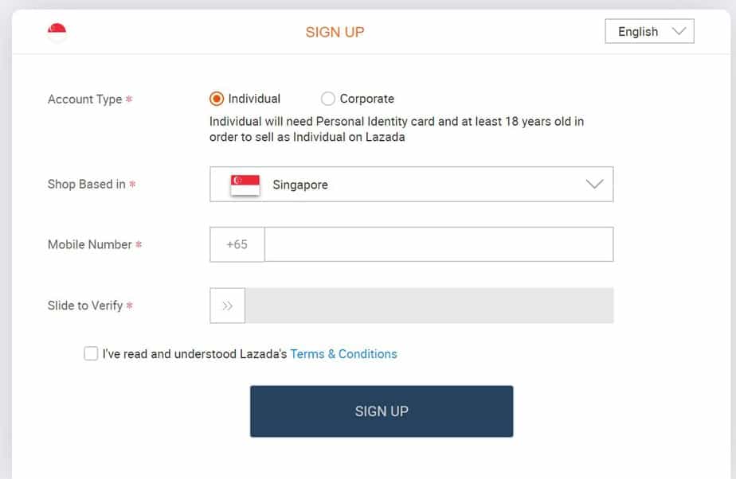
Task: Select the Individual account type
Action: pyautogui.click(x=216, y=99)
